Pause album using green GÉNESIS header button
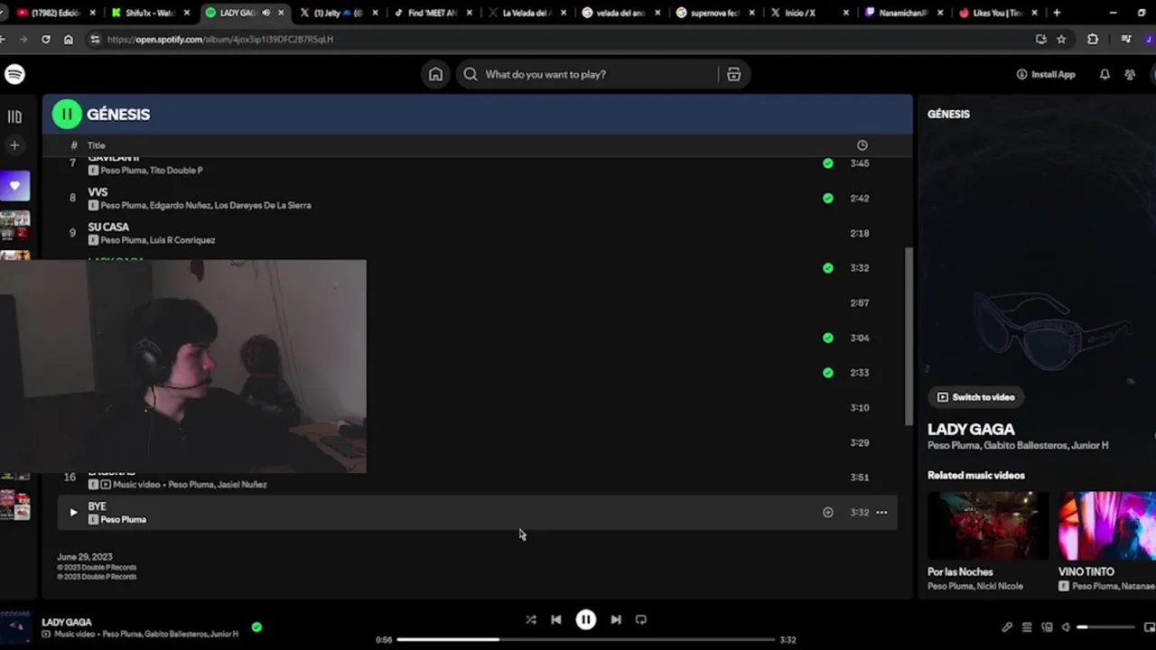Image resolution: width=1156 pixels, height=650 pixels. [67, 114]
